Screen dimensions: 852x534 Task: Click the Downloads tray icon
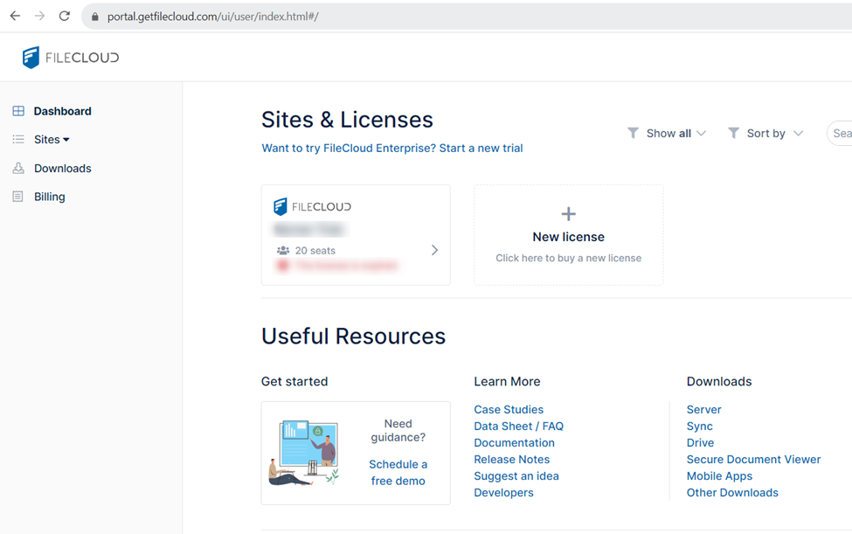click(18, 169)
